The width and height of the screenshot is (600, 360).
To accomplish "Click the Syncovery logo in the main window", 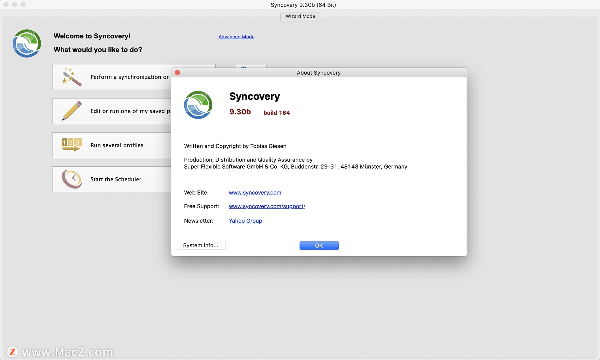I will click(27, 43).
